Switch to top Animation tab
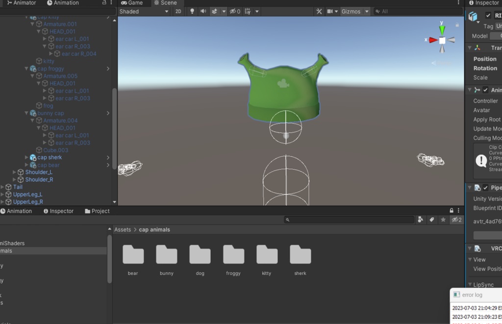502x324 pixels. click(63, 3)
